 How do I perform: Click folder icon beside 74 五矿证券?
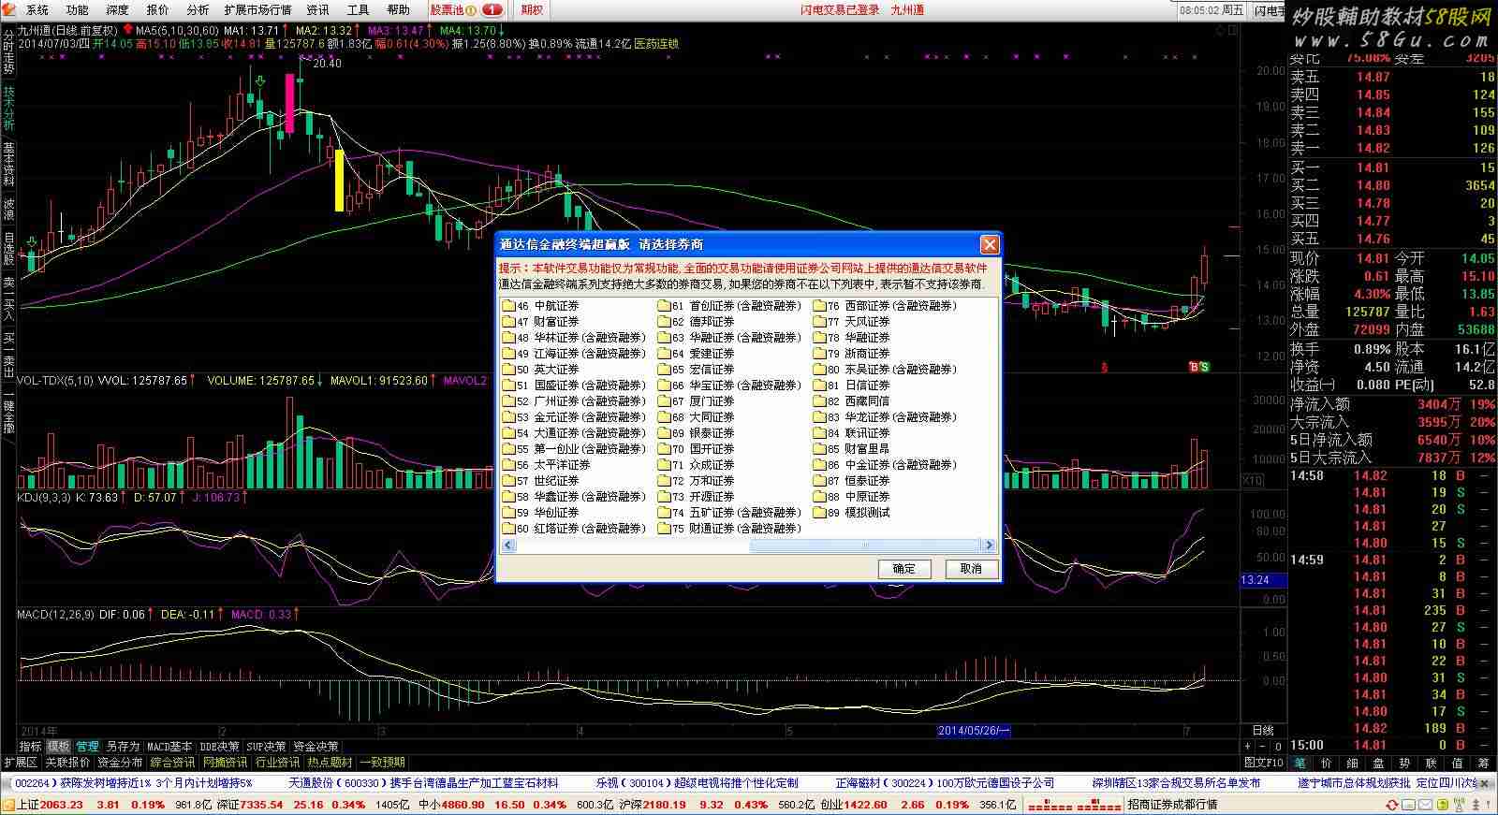[664, 513]
